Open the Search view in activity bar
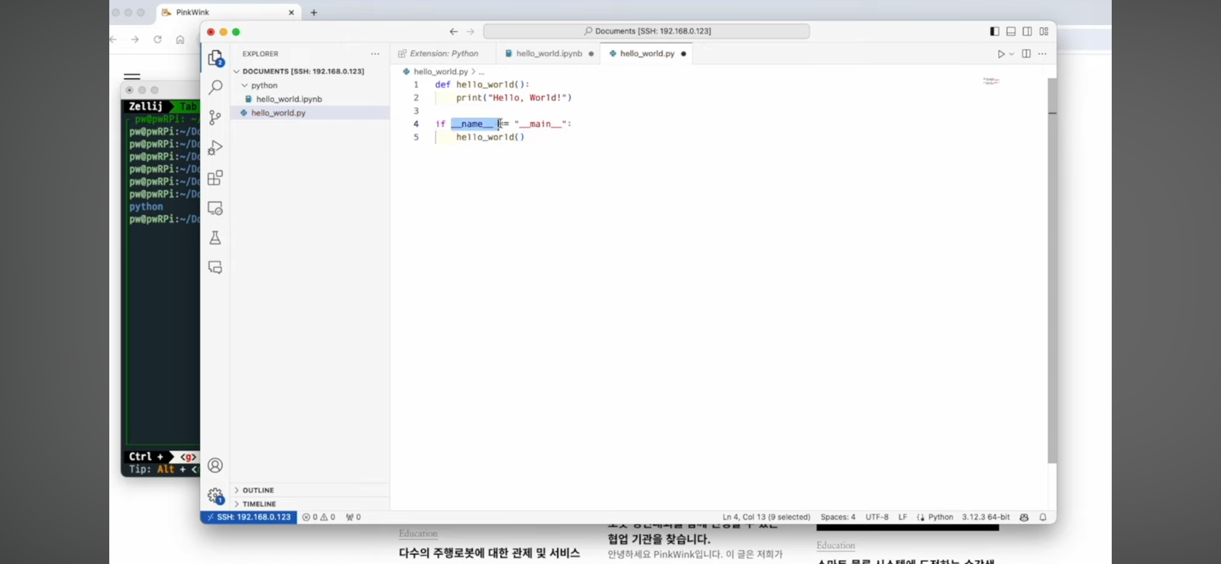 point(216,88)
